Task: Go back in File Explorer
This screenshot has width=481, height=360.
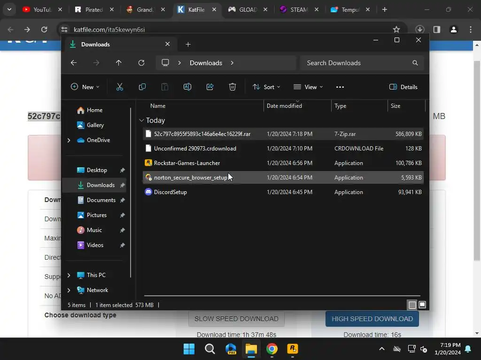Action: [74, 63]
